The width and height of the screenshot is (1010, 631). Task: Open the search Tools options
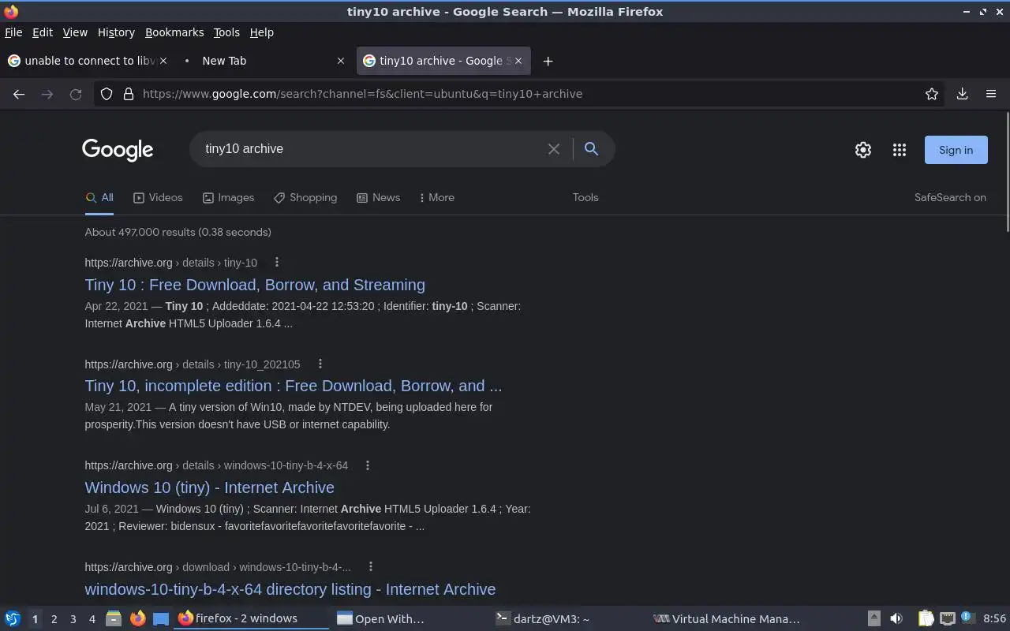point(585,197)
